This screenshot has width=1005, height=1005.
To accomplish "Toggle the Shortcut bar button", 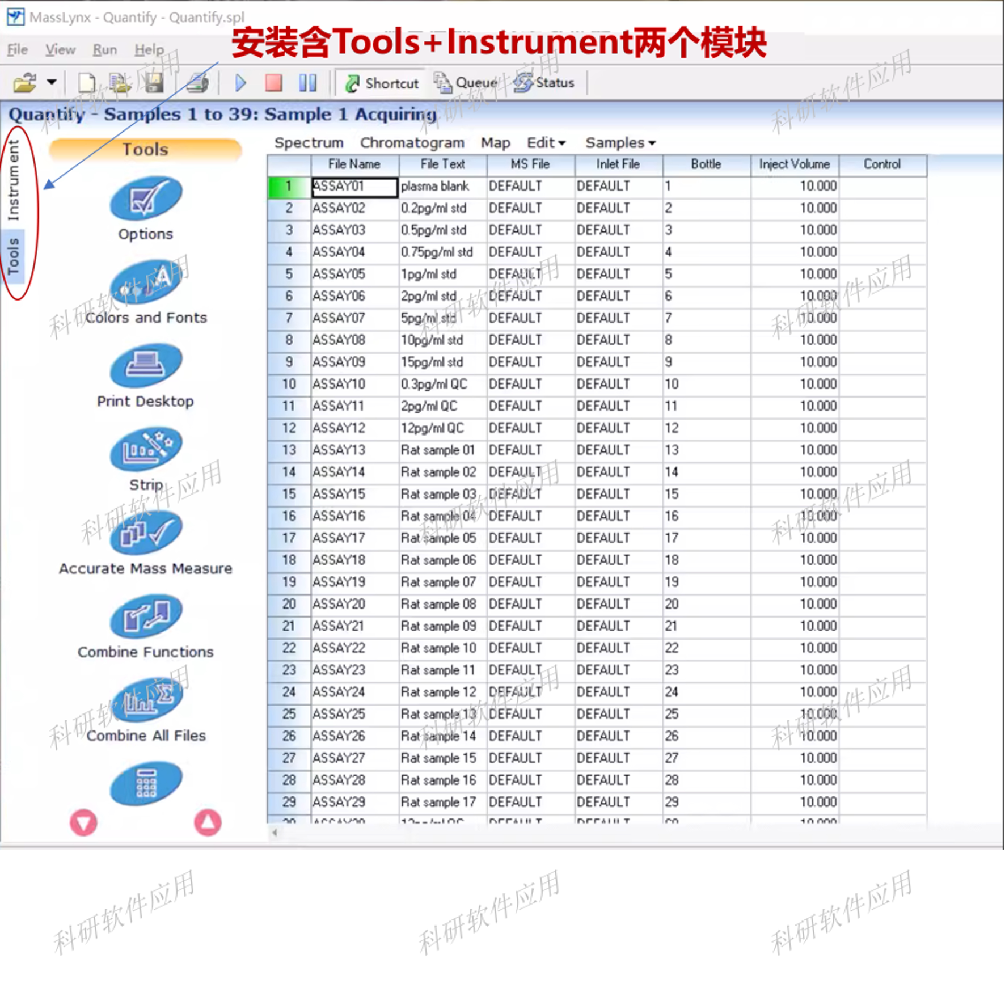I will pyautogui.click(x=382, y=83).
